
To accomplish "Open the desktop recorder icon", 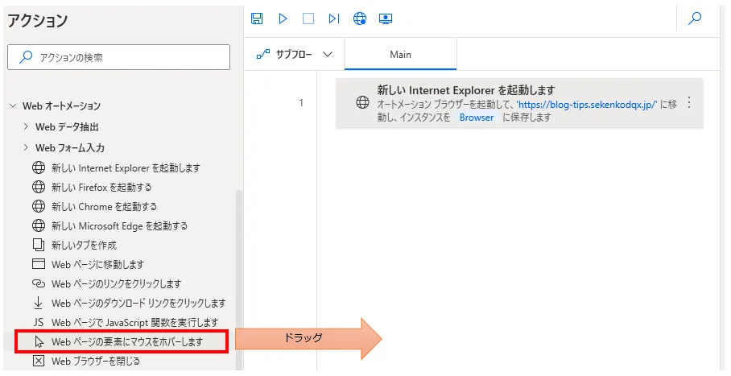I will click(x=386, y=19).
